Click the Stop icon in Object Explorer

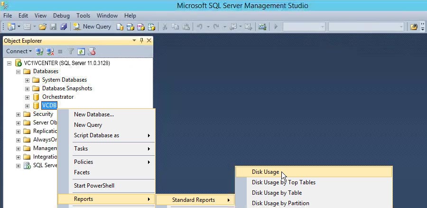pyautogui.click(x=60, y=51)
